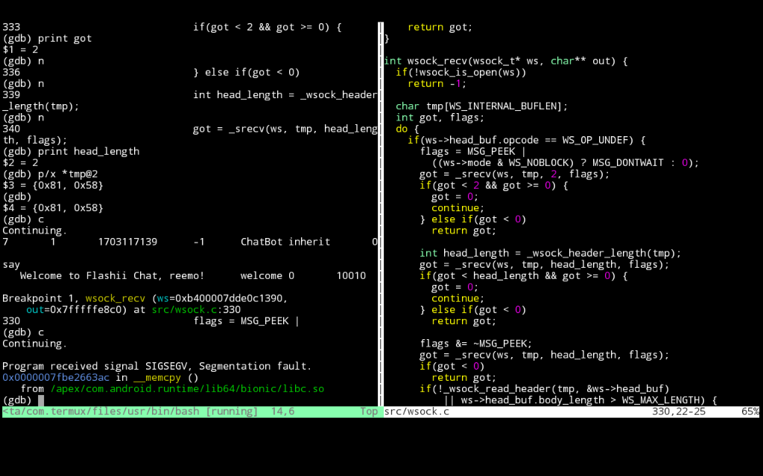Click the src/wsock.c status line label
The height and width of the screenshot is (476, 763).
(417, 411)
